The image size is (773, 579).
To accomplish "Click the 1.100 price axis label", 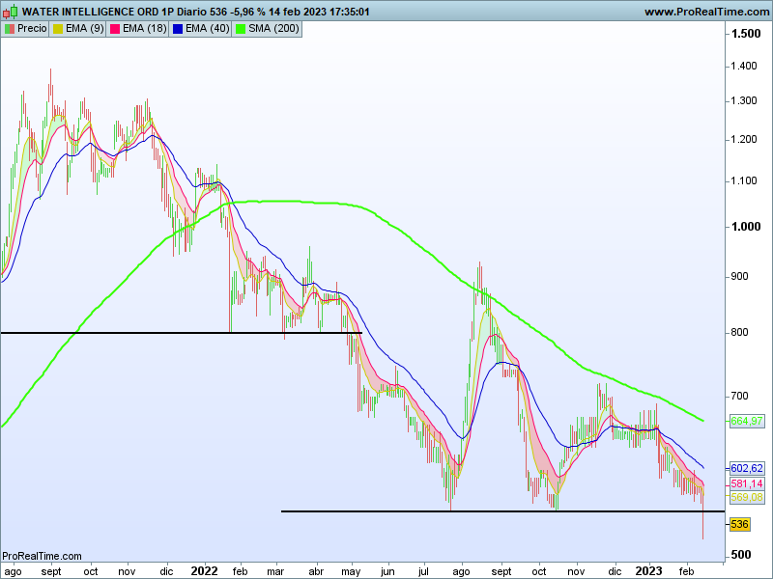I will point(744,180).
